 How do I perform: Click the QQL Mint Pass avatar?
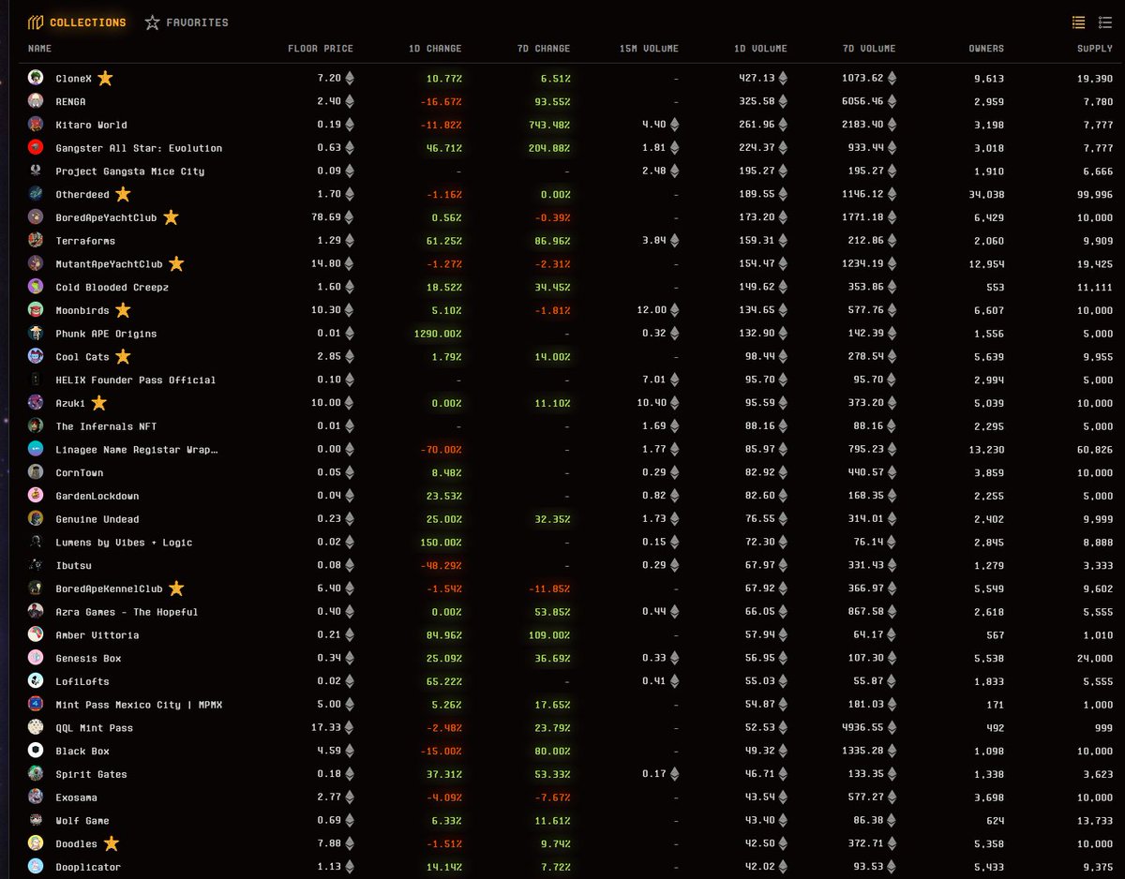point(36,727)
